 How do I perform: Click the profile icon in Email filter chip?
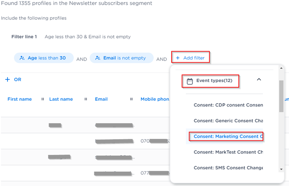tap(98, 58)
